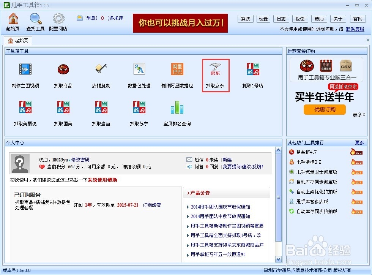Click the red 月入过万 banner
372x275 pixels.
pos(180,23)
